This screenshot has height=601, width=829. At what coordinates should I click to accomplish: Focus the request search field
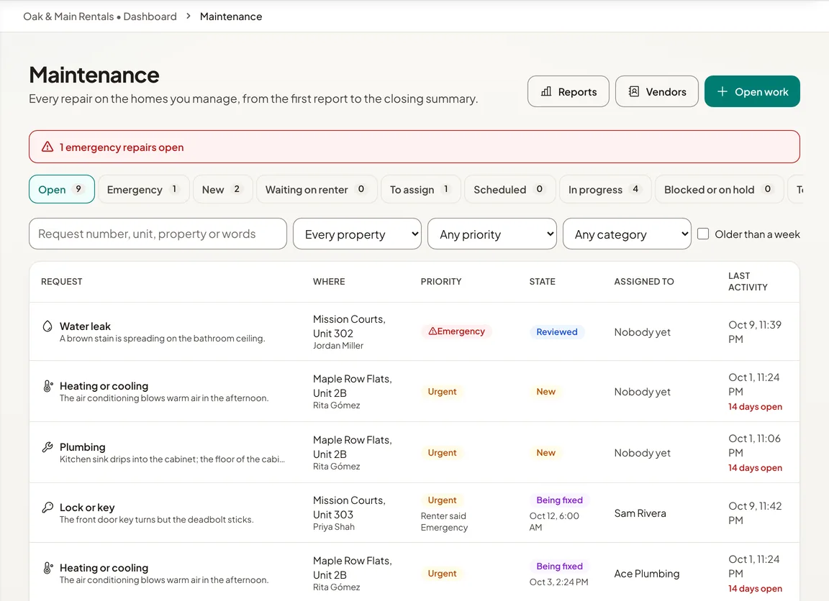[x=158, y=234]
